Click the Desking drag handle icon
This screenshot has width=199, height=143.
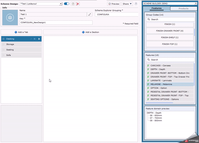click(3, 39)
